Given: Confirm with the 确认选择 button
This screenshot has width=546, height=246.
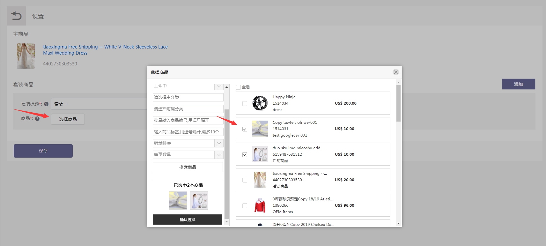Looking at the screenshot, I should [187, 220].
